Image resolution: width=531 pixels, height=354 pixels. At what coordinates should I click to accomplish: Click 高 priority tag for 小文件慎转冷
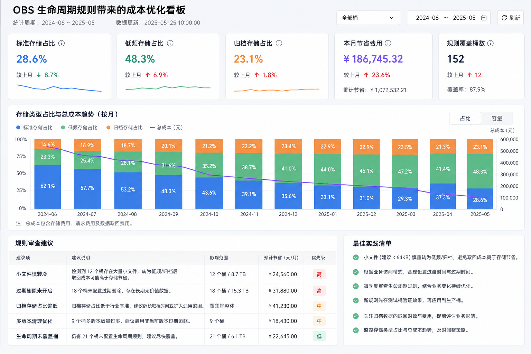click(x=319, y=274)
